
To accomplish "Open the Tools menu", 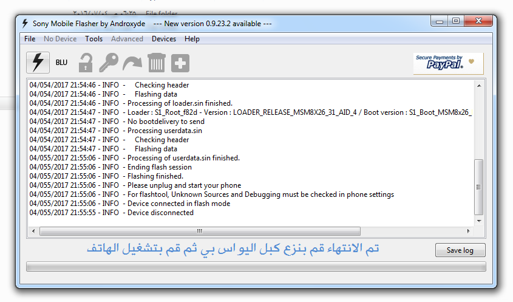I will [94, 39].
